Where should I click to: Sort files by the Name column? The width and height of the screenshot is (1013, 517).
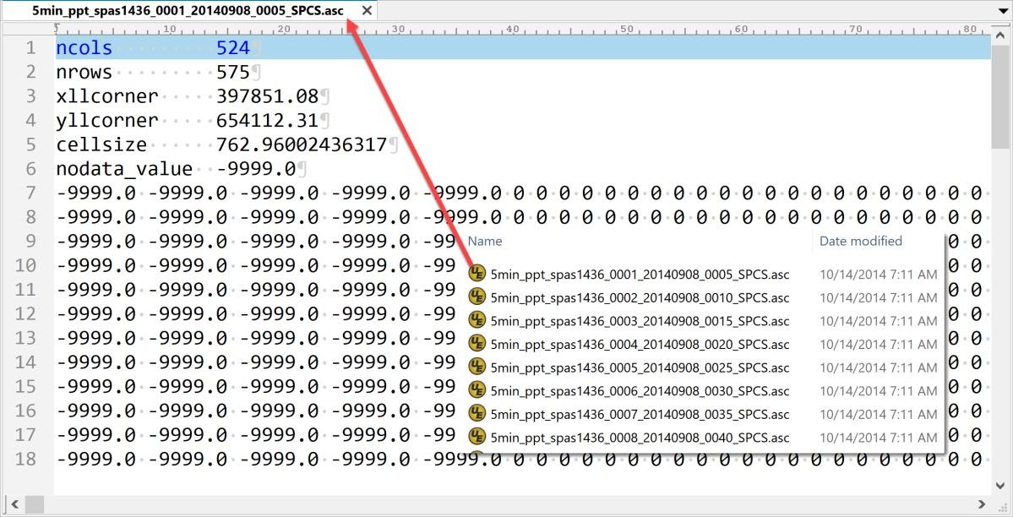coord(485,241)
